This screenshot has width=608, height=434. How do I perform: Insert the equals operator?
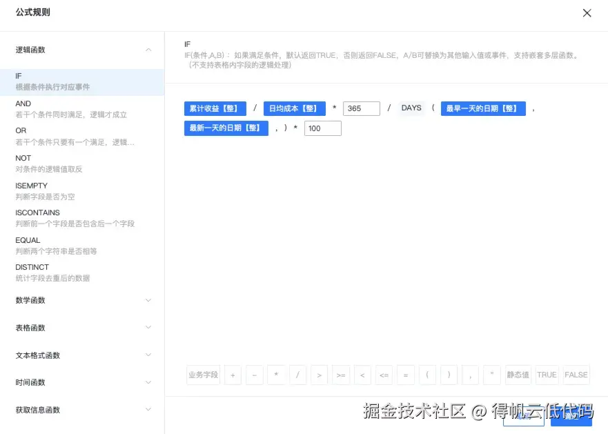[x=405, y=375]
